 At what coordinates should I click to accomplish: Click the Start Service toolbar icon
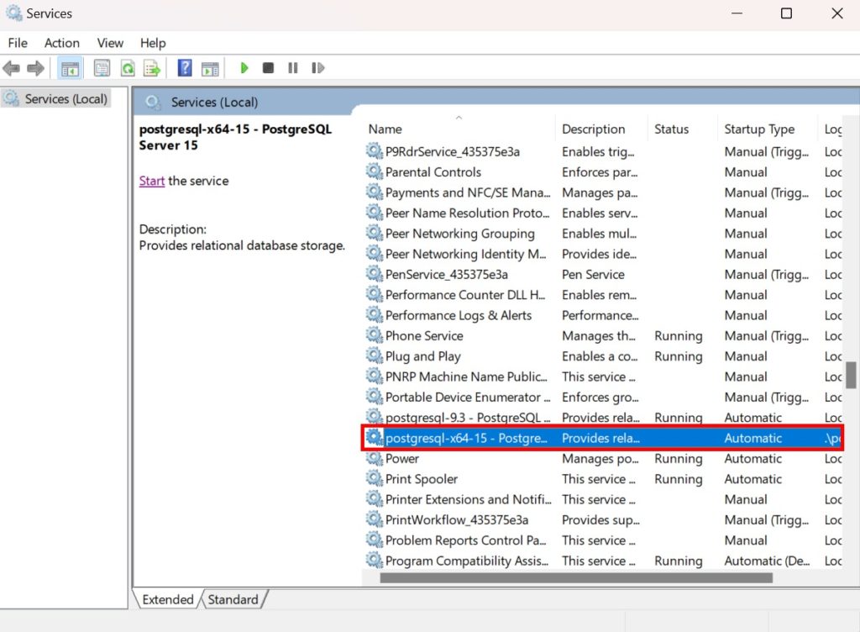pos(244,68)
